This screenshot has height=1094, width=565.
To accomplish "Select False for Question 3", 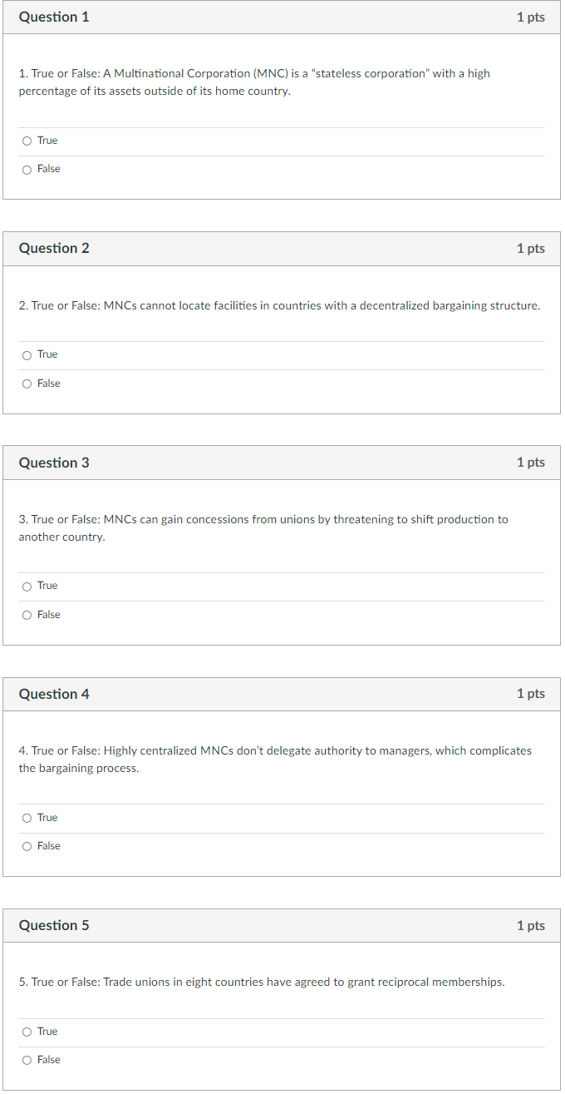I will [x=26, y=614].
